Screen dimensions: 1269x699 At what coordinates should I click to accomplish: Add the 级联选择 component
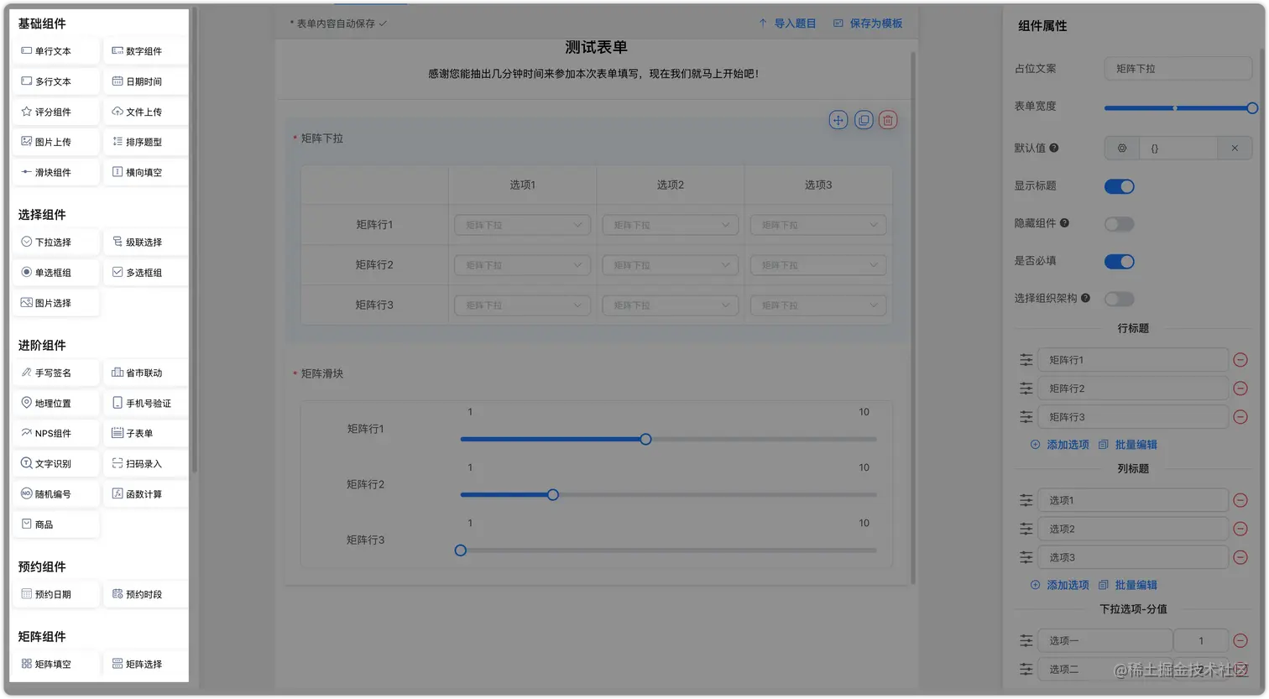pyautogui.click(x=146, y=242)
